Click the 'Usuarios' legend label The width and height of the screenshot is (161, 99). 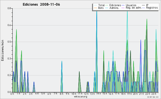coord(131,5)
